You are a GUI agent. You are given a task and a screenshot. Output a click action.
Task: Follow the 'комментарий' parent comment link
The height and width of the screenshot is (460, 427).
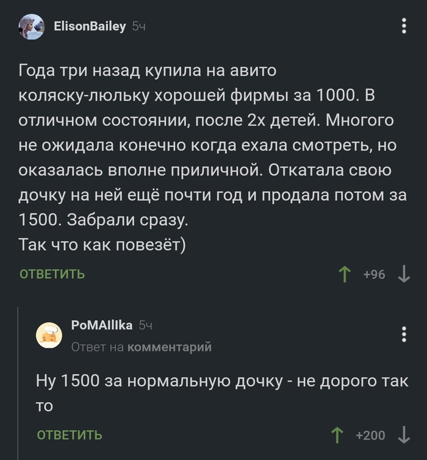169,347
